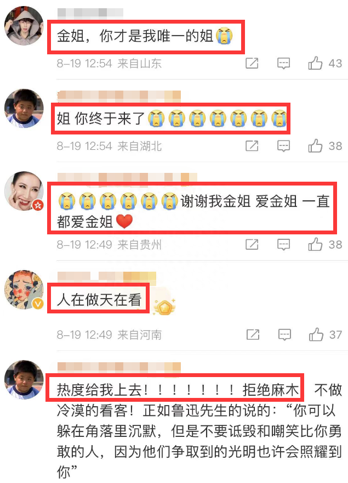Open reply bubble on the 湖北 comment
The width and height of the screenshot is (348, 483).
pos(283,146)
